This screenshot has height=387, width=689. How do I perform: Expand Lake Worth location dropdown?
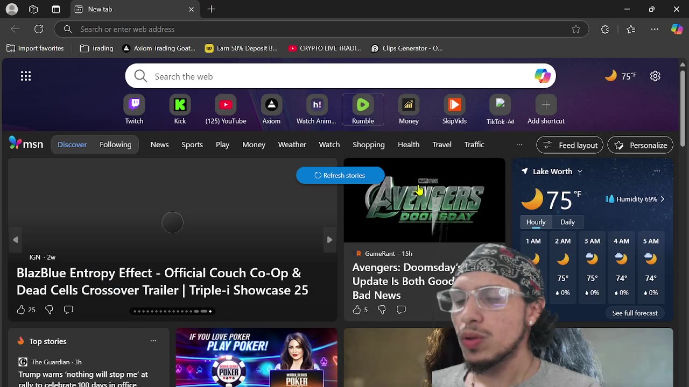580,171
